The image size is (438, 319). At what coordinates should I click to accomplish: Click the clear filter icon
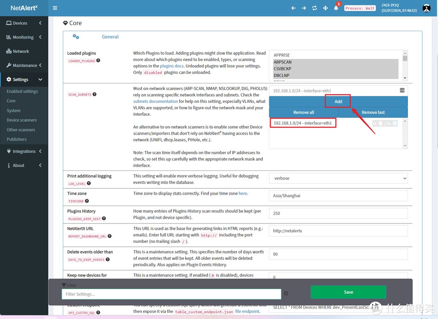286,293
